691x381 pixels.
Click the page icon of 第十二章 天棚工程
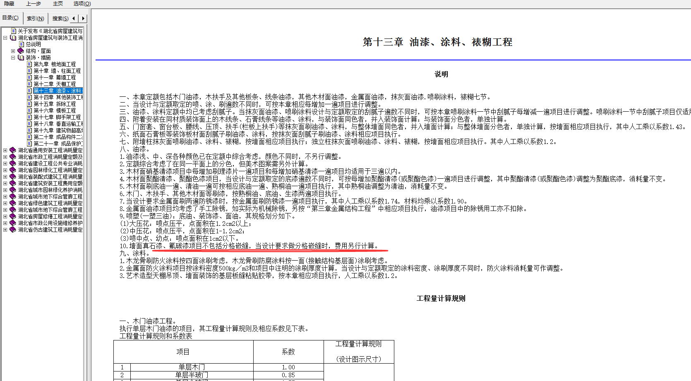(29, 84)
